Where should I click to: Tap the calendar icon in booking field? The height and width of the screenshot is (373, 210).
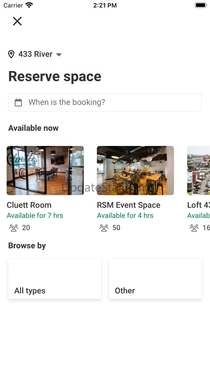tap(18, 102)
